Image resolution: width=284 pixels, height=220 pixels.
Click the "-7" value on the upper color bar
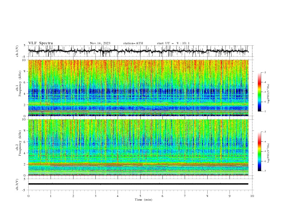264,111
